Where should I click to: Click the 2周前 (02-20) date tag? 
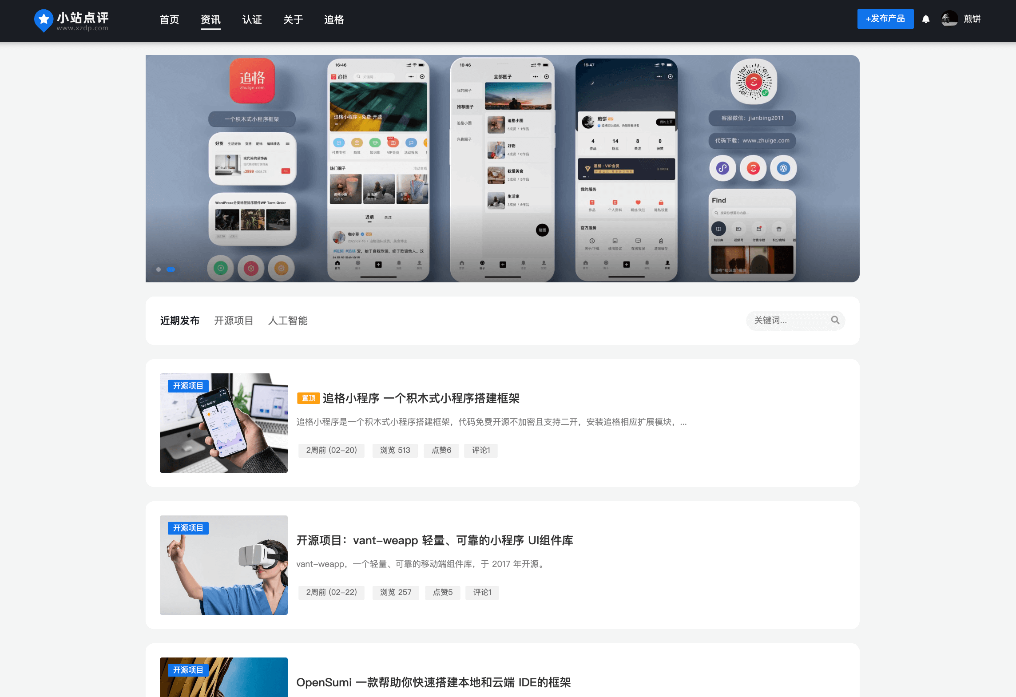[331, 450]
